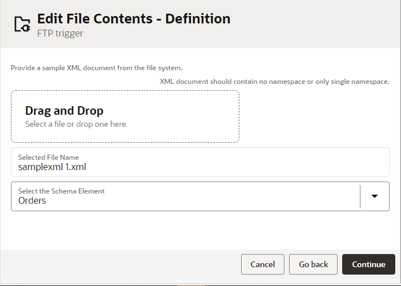Focus the Selected File Name field
401x286 pixels.
(x=200, y=162)
